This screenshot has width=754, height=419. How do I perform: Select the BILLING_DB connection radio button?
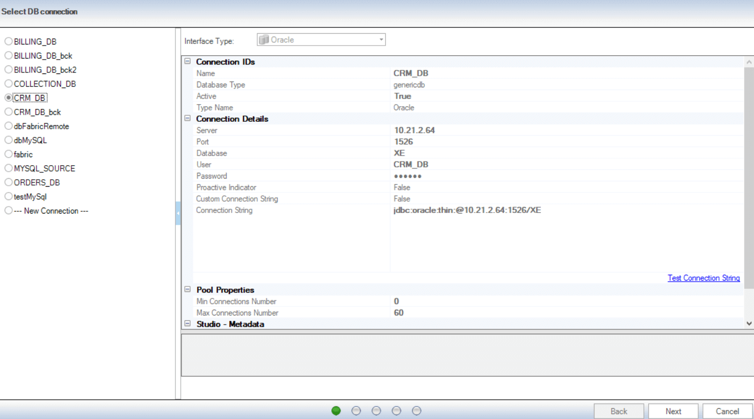click(x=9, y=41)
